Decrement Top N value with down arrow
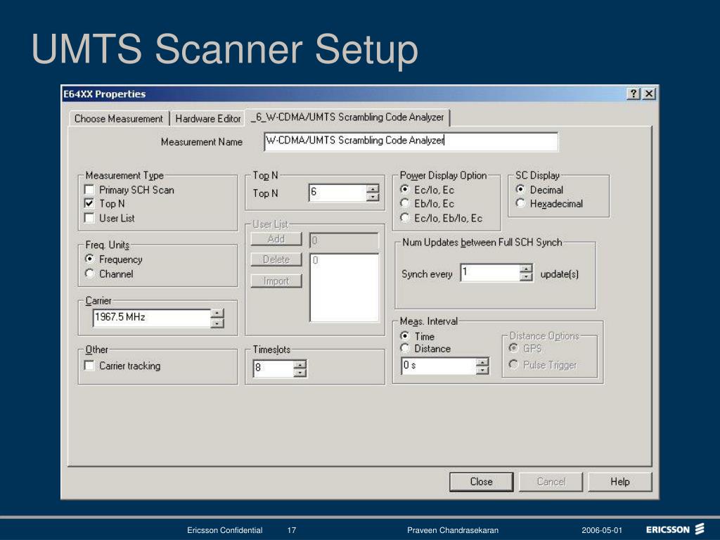This screenshot has height=540, width=720. tap(373, 197)
